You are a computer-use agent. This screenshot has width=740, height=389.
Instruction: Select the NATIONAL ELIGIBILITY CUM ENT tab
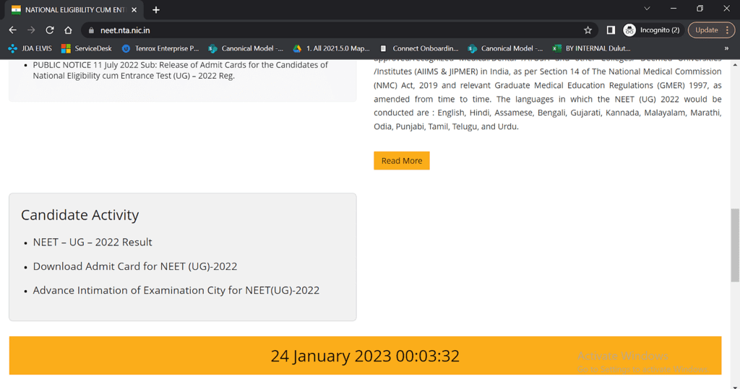tap(74, 9)
